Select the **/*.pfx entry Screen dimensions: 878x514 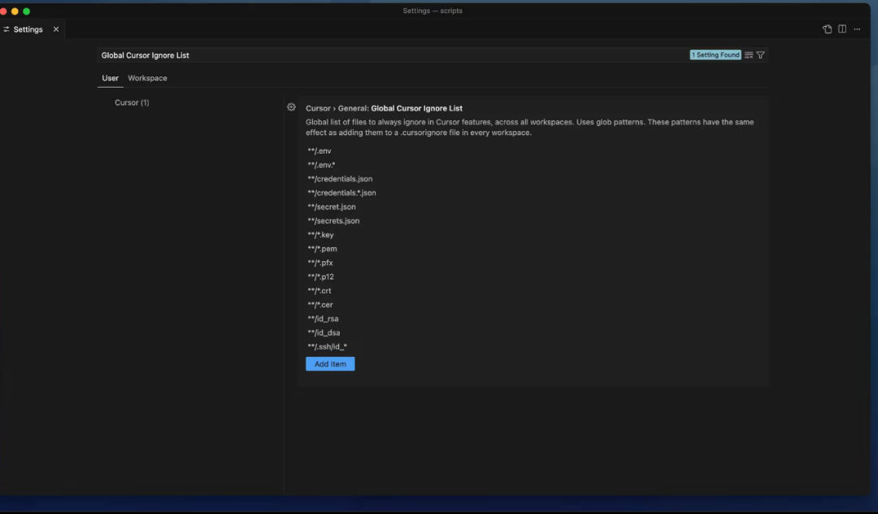coord(320,263)
